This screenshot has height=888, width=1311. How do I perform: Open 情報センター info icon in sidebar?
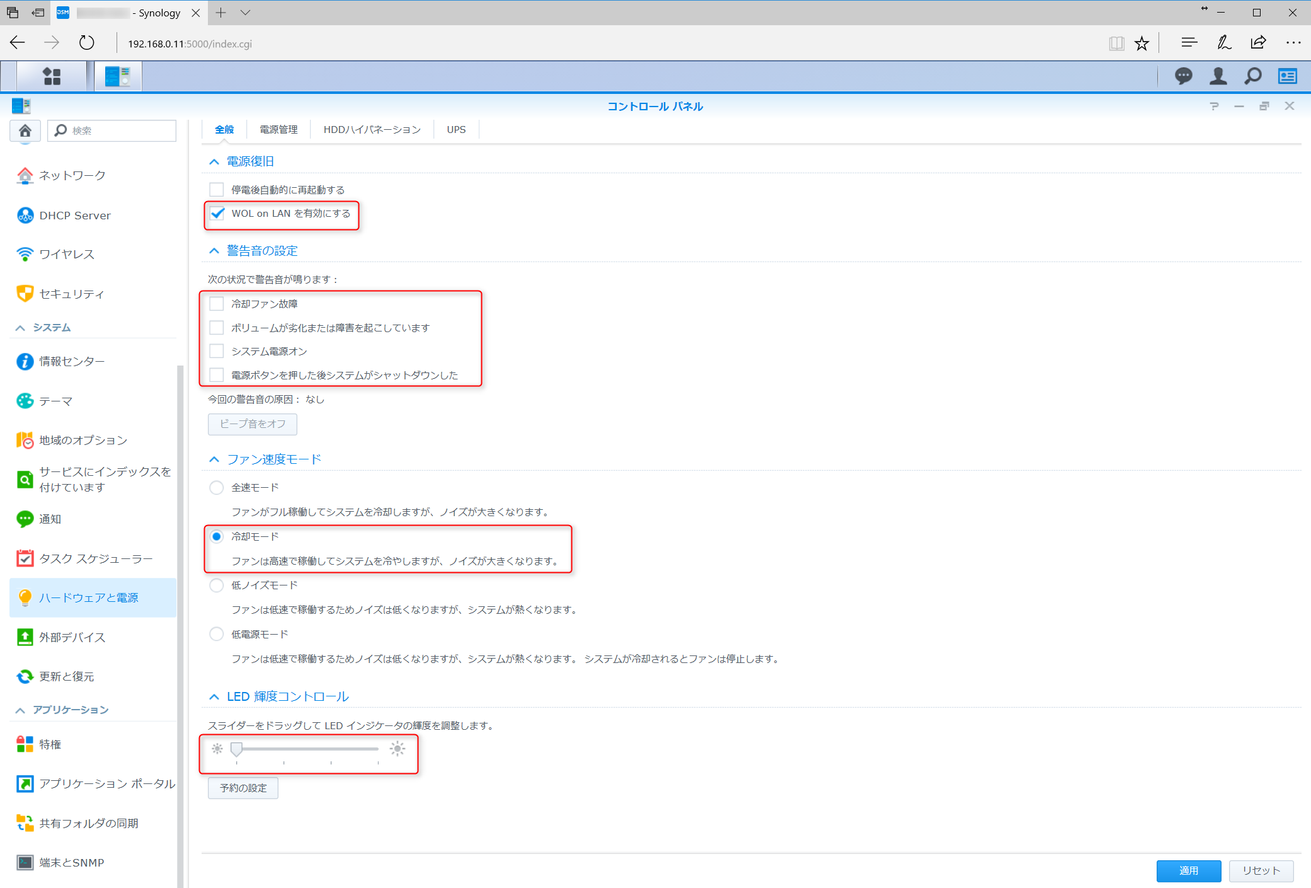coord(25,361)
